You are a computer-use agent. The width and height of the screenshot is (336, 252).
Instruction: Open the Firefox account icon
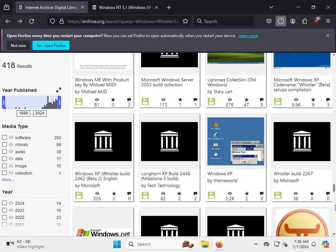point(293,21)
